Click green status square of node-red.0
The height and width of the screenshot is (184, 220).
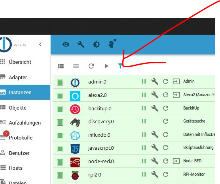coord(60,162)
